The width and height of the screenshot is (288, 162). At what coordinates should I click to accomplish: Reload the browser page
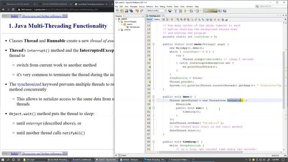[13, 9]
